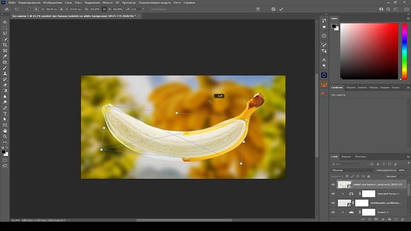Image resolution: width=411 pixels, height=231 pixels.
Task: Toggle Quick Mask mode below color swatches
Action: click(x=4, y=160)
